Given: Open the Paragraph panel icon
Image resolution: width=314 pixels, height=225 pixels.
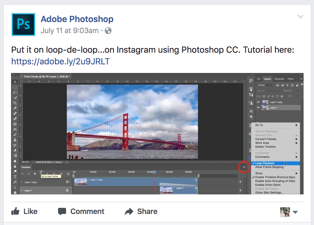Looking at the screenshot, I should [251, 117].
